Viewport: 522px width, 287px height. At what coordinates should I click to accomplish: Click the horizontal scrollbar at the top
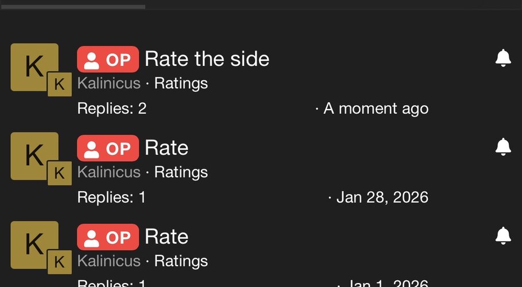[x=72, y=7]
